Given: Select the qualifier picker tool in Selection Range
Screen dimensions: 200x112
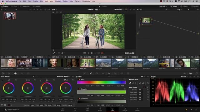Looking at the screenshot, I should tap(130, 83).
